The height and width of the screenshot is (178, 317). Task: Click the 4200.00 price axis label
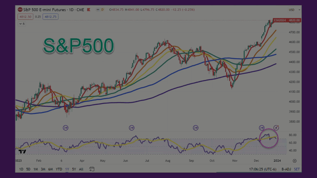(294, 82)
